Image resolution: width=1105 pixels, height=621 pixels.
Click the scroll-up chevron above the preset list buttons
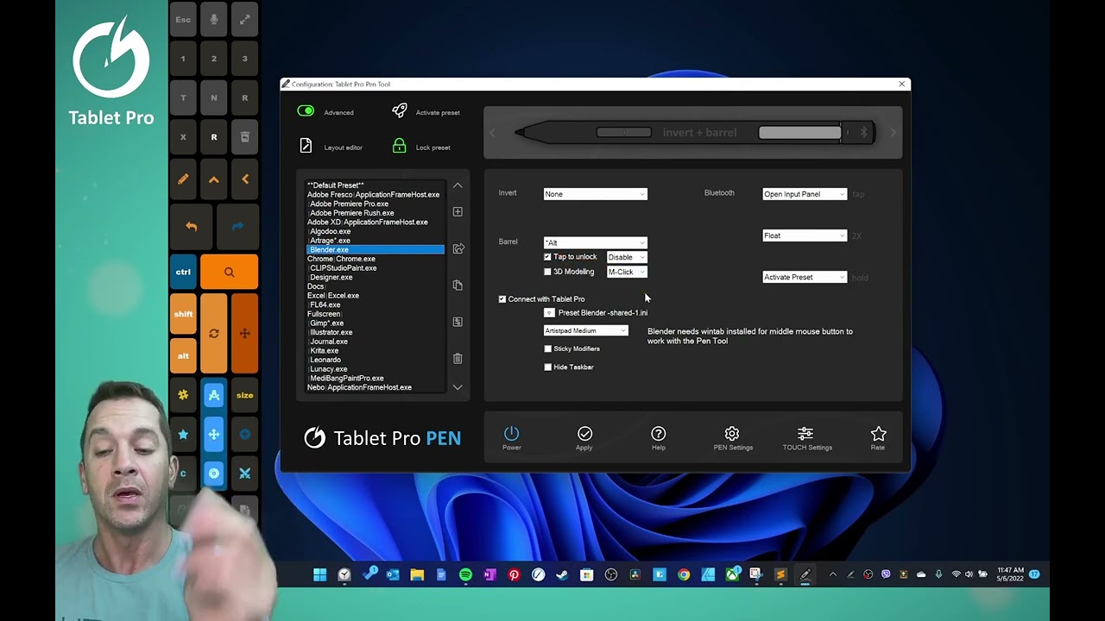[x=458, y=185]
